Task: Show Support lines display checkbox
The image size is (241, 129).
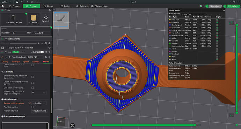Action: tap(217, 44)
